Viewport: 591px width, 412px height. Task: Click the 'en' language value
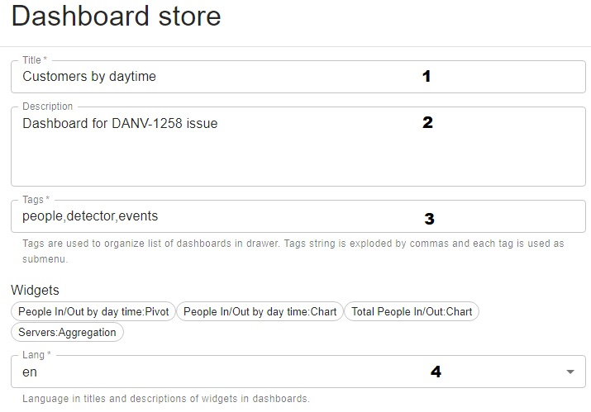(30, 372)
